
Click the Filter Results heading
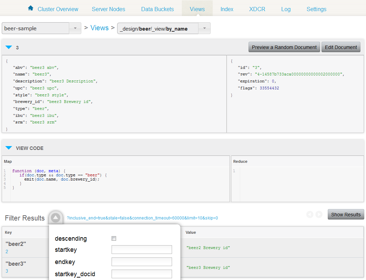coord(25,218)
